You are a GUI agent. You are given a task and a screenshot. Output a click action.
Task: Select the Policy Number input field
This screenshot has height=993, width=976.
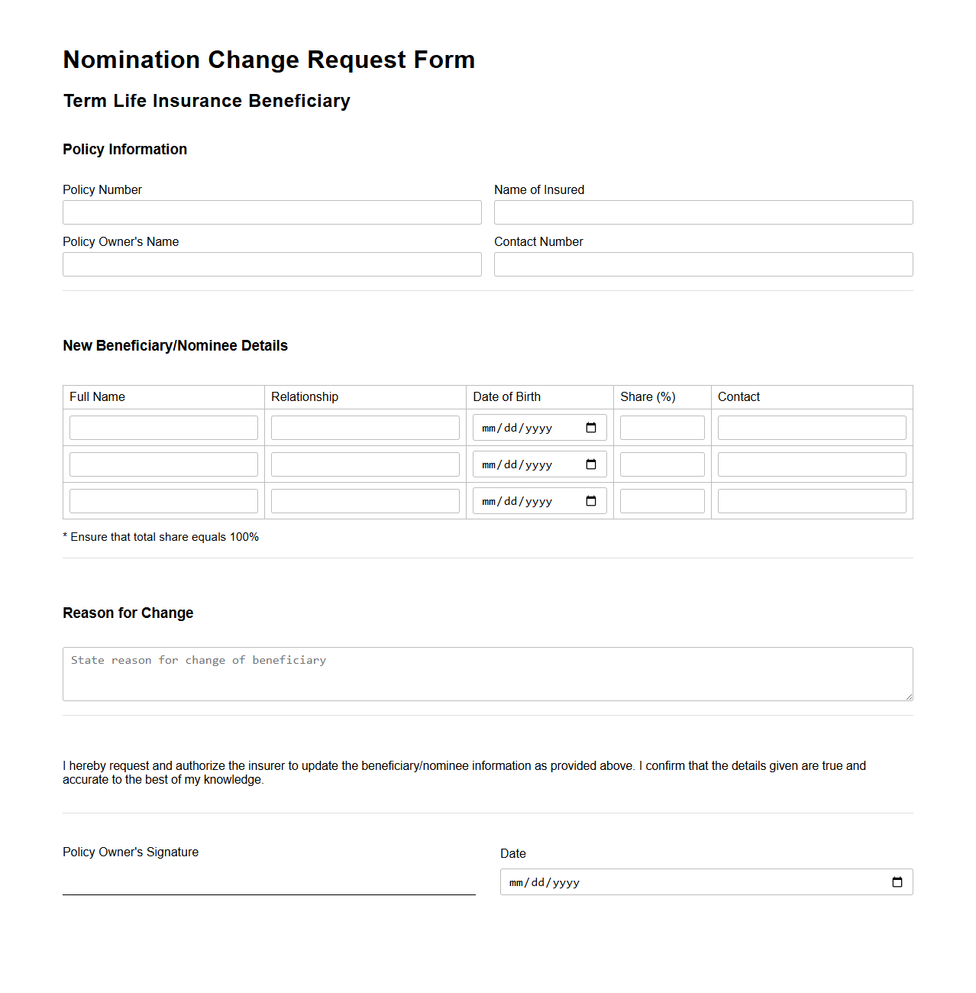point(272,212)
